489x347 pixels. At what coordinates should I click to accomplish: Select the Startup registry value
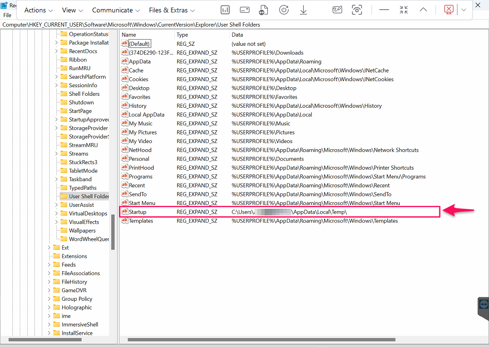pos(138,212)
